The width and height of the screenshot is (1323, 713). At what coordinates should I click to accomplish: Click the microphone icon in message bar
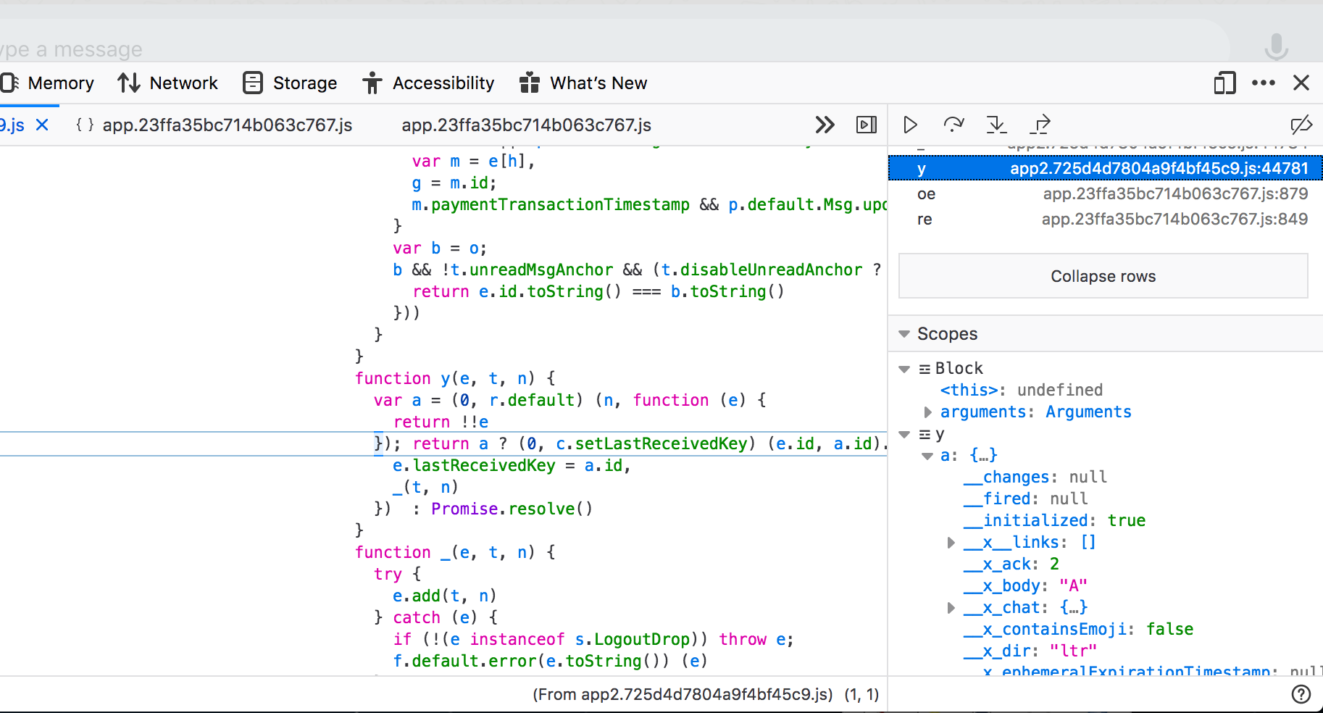point(1276,47)
